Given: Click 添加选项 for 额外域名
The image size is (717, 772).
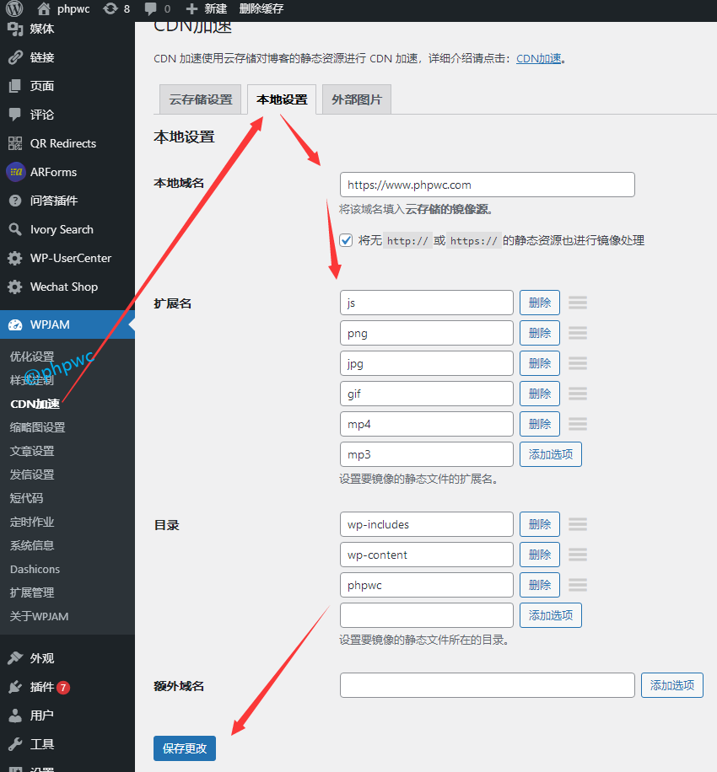Looking at the screenshot, I should point(672,685).
